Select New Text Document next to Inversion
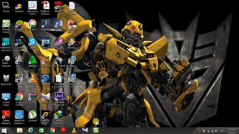The height and width of the screenshot is (134, 239). tap(59, 81)
